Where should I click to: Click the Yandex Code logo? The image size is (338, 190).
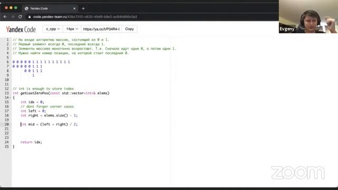pyautogui.click(x=21, y=30)
